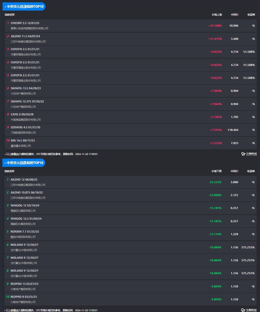Click 收益率 header in gainers table

click(251, 15)
